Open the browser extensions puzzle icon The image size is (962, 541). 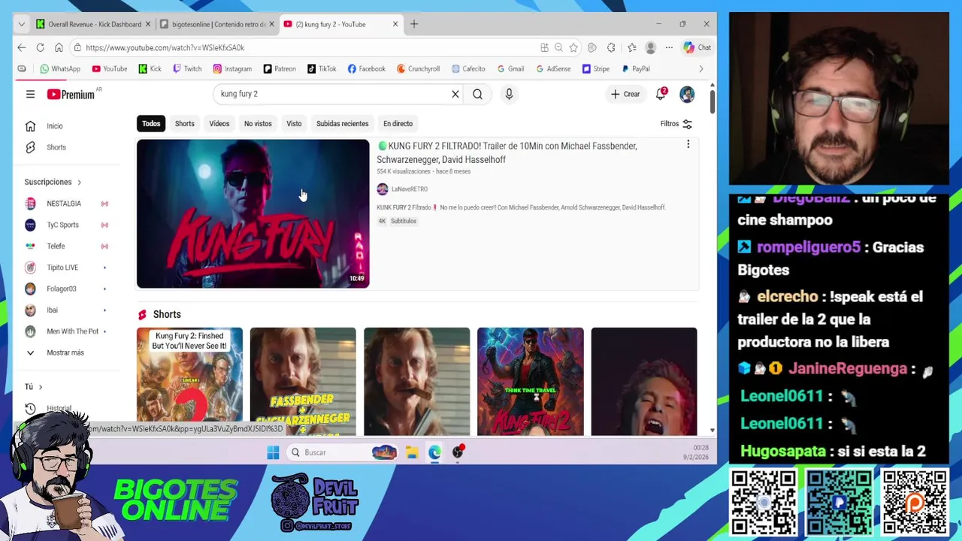coord(611,47)
